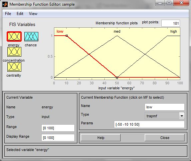The image size is (191, 161).
Task: Click the MATLAB logo in title bar
Action: point(5,4)
